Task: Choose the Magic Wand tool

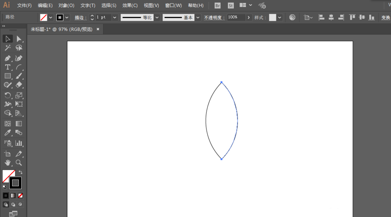Action: [7, 48]
